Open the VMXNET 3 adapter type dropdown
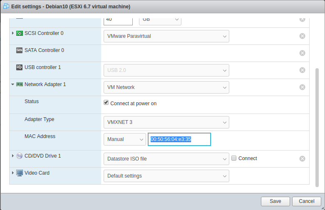This screenshot has width=325, height=210. [x=166, y=122]
